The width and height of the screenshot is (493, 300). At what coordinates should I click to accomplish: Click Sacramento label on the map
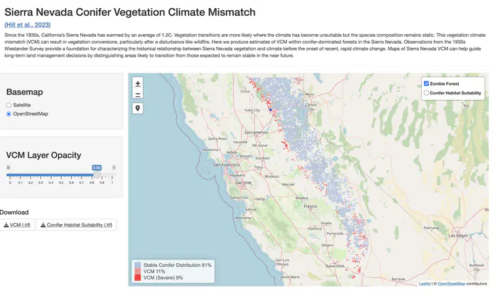tap(256, 133)
